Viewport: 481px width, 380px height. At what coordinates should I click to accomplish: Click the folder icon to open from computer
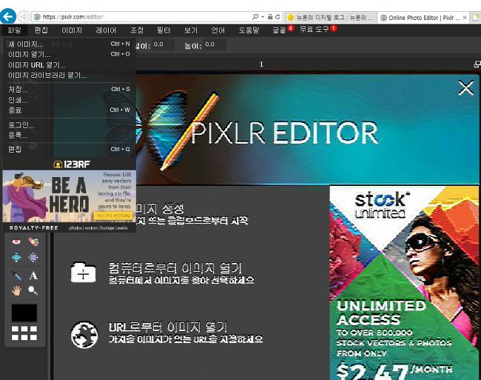click(x=83, y=273)
